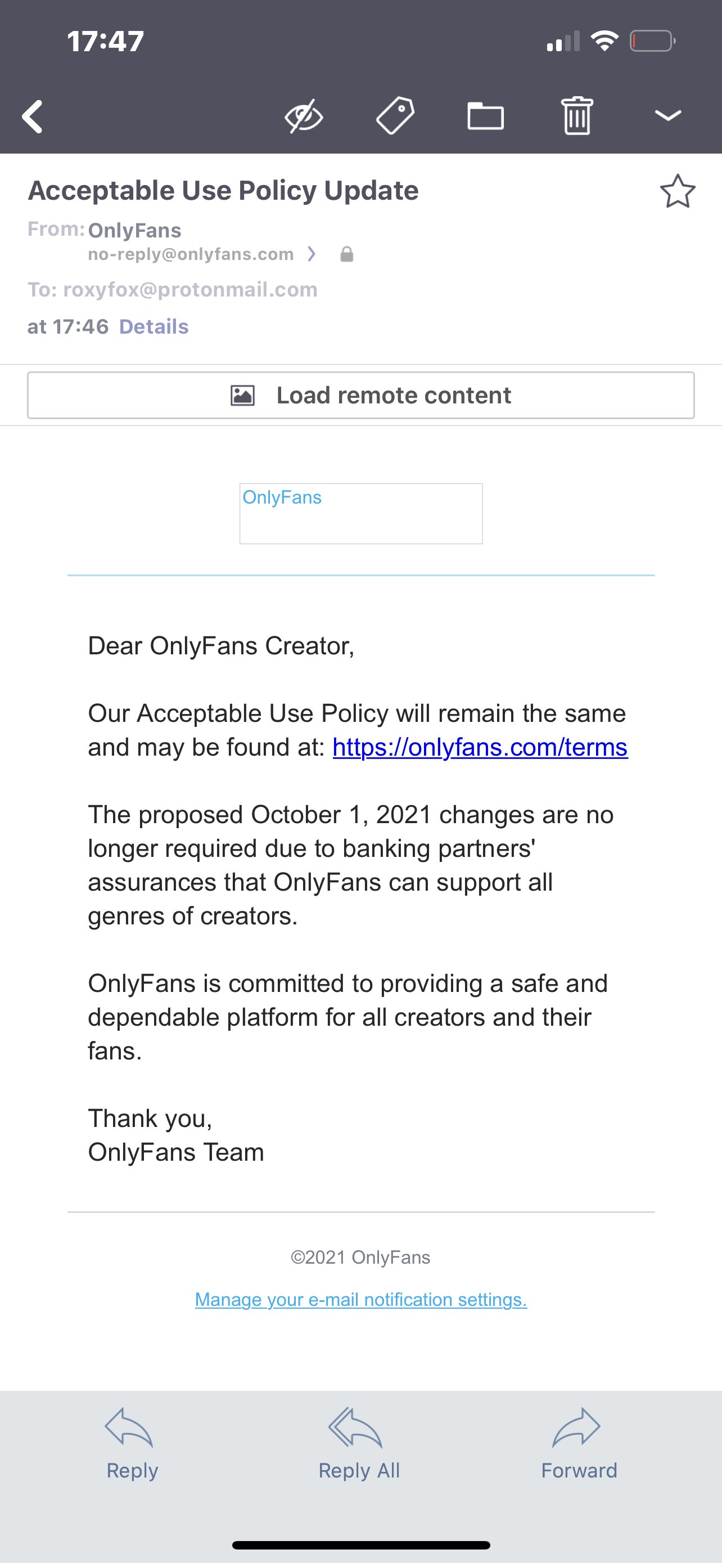Tap the sender name OnlyFans
Image resolution: width=722 pixels, height=1563 pixels.
tap(134, 231)
